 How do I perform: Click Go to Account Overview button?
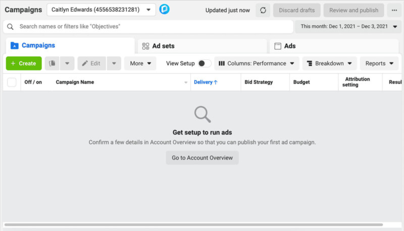(202, 158)
